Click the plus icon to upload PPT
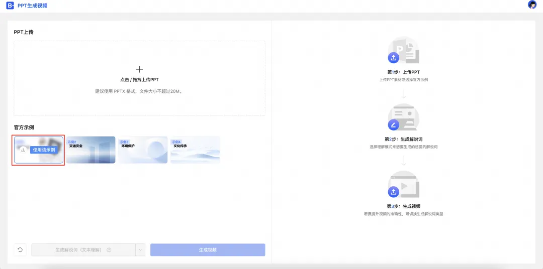The width and height of the screenshot is (543, 269). tap(139, 69)
